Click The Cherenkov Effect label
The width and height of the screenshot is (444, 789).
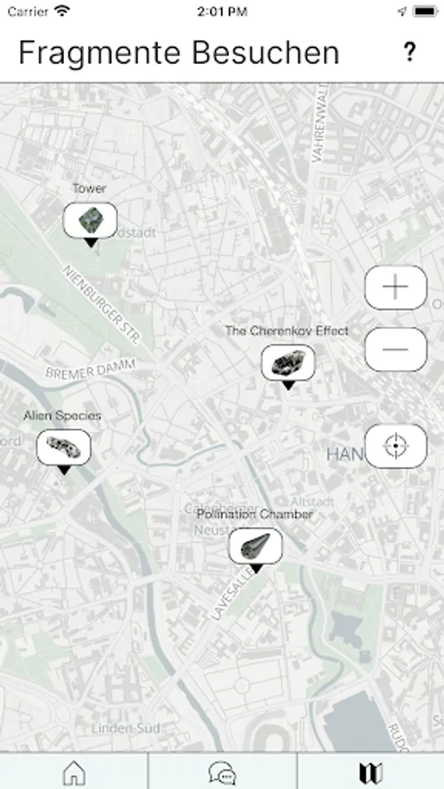[x=286, y=331]
